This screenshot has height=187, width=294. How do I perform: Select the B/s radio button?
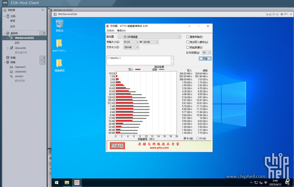point(185,138)
